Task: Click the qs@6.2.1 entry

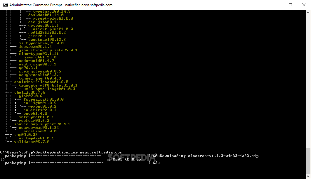Action: (28, 68)
